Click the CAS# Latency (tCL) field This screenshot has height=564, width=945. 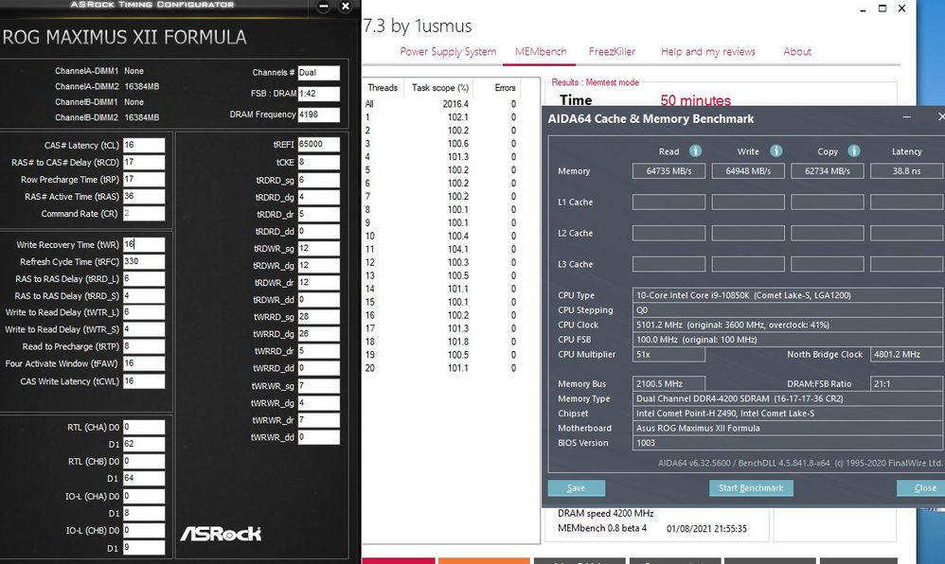click(144, 145)
